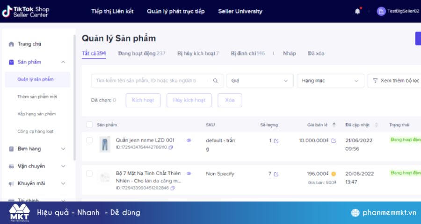Edit quantity 7 of Mặt Nạ product
Image resolution: width=421 pixels, height=224 pixels.
coord(276,174)
